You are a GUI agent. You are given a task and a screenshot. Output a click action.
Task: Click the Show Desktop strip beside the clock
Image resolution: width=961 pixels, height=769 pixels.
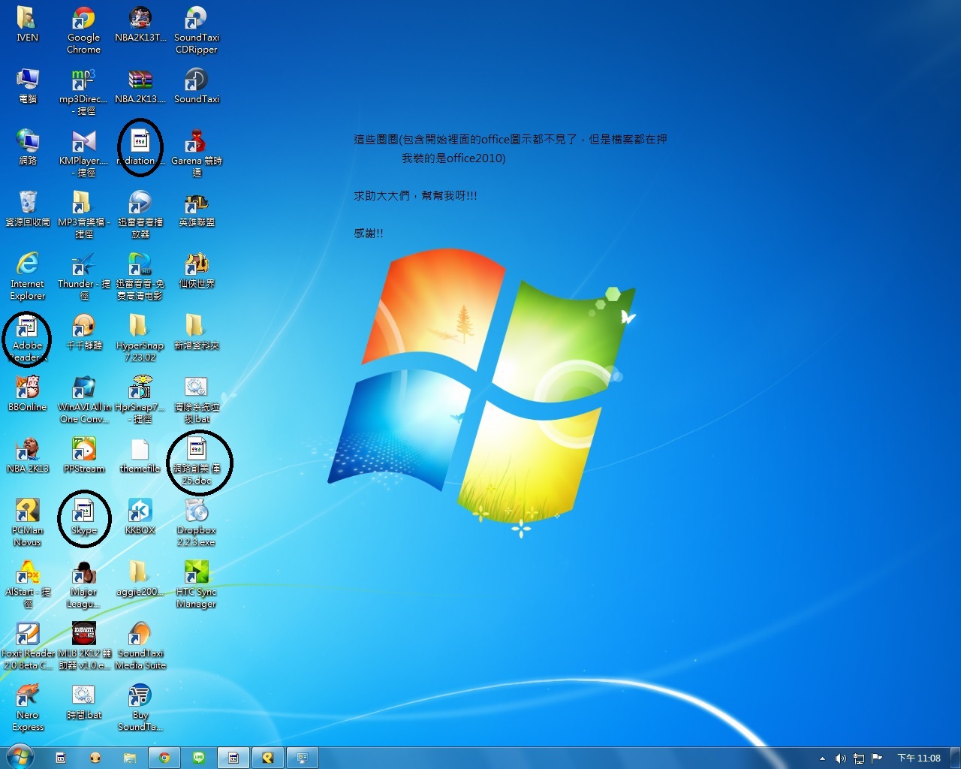pyautogui.click(x=955, y=758)
